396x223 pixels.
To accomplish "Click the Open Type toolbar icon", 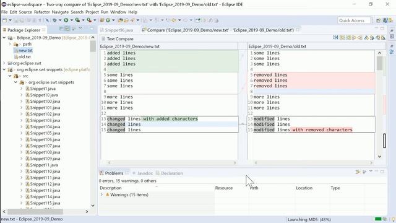I will click(x=121, y=20).
